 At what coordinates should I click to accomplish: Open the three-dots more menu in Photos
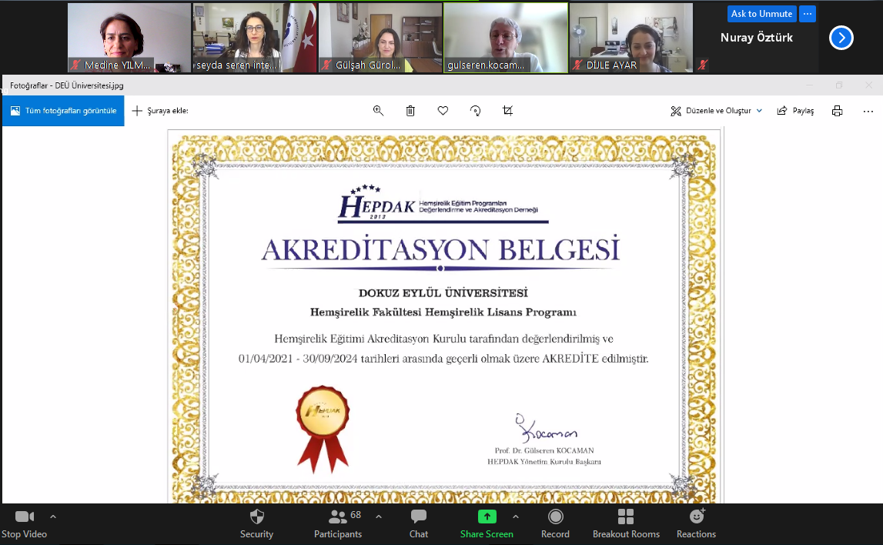(868, 111)
